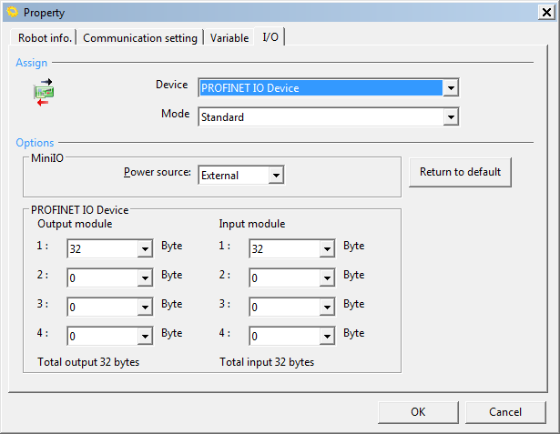Select the Variable tab
The image size is (560, 434).
[x=229, y=38]
